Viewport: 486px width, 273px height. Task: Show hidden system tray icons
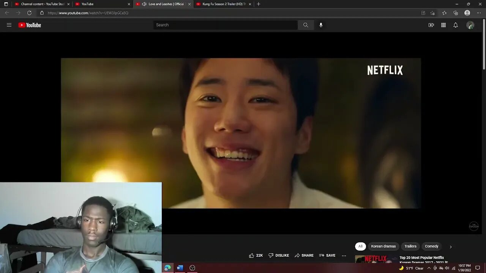[x=429, y=268]
